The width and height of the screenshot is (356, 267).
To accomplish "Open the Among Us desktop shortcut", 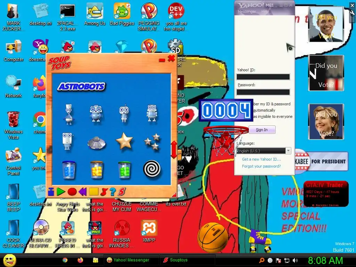I will tap(95, 14).
